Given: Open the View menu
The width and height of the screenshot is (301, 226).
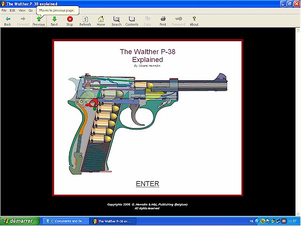Looking at the screenshot, I should coord(22,11).
